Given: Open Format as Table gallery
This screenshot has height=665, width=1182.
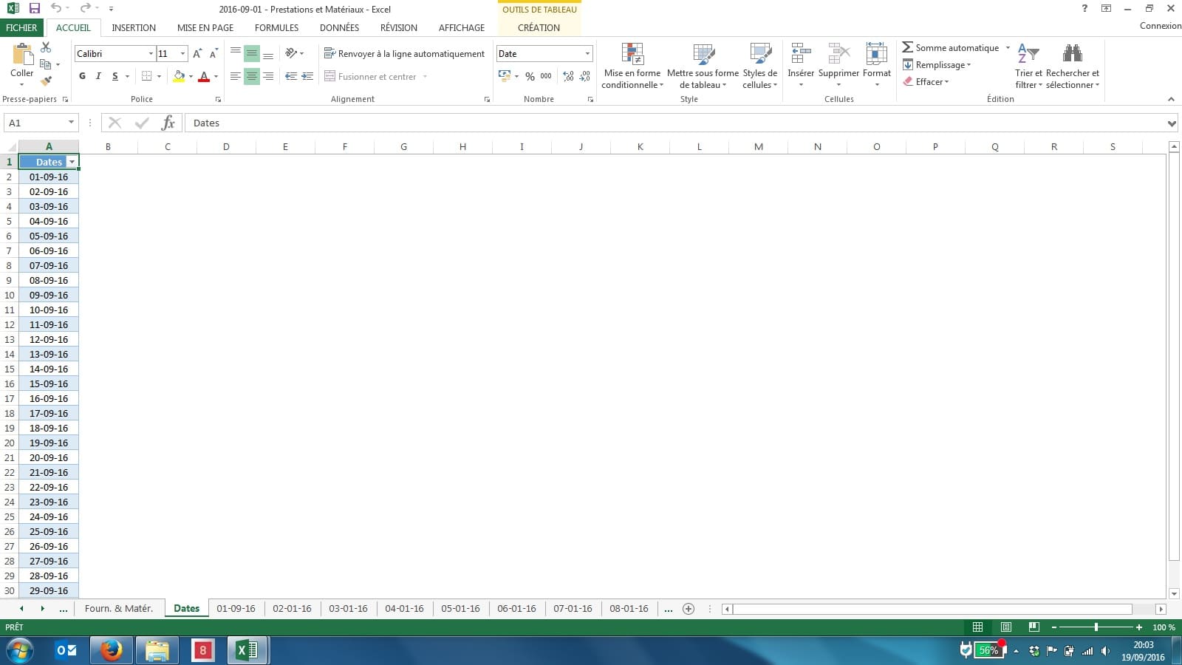Looking at the screenshot, I should (x=703, y=55).
